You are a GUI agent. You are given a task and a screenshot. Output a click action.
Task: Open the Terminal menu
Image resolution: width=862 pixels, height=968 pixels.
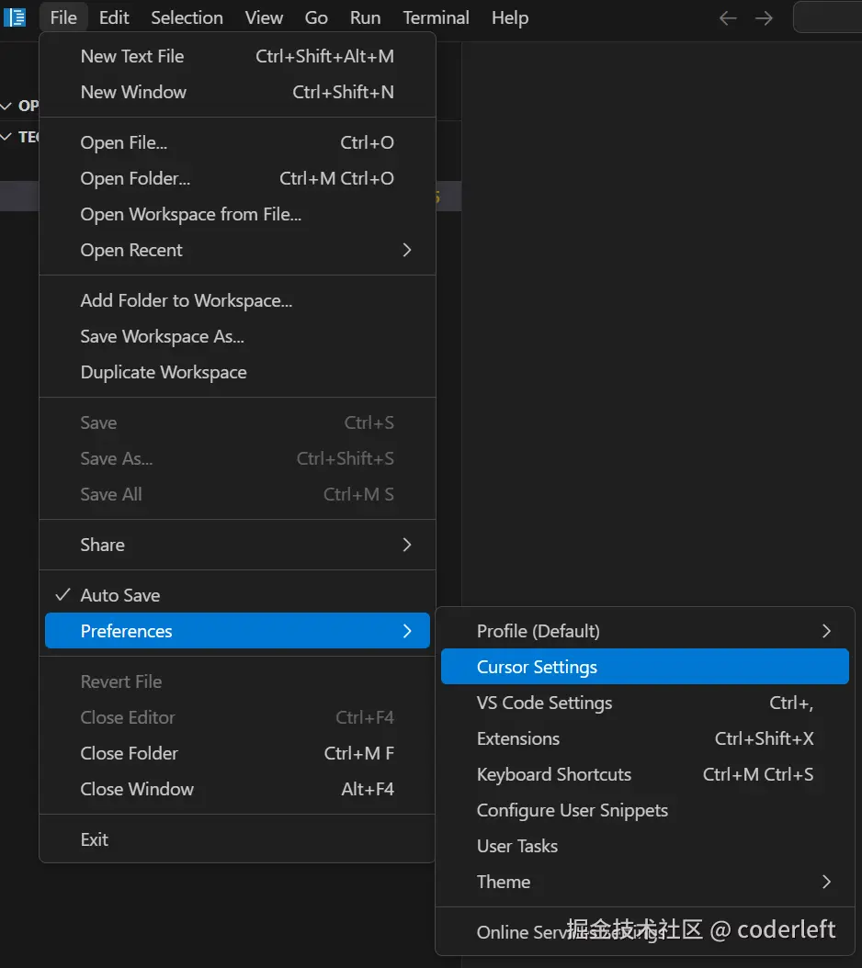[437, 17]
